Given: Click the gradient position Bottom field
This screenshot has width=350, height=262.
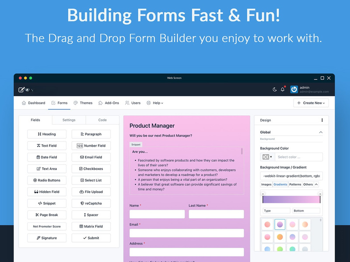Looking at the screenshot, I should tap(306, 210).
